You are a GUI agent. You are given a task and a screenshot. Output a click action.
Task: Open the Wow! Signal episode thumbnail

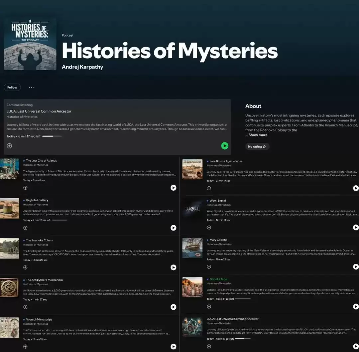pyautogui.click(x=192, y=209)
